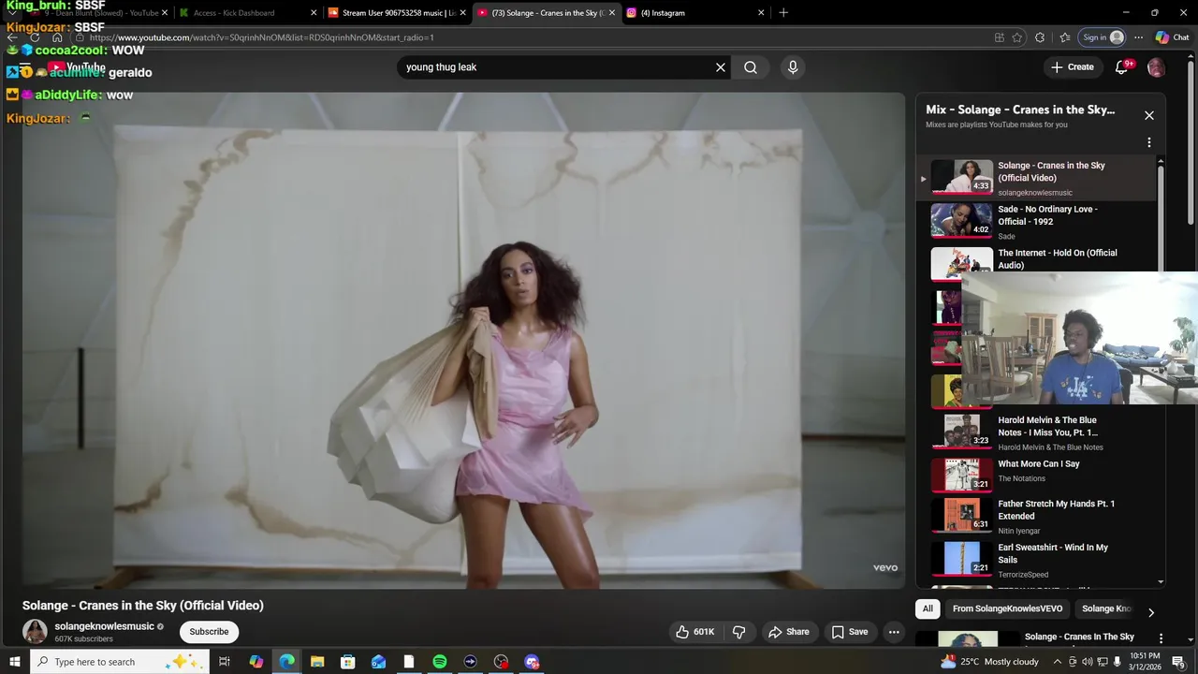
Task: Select the All filter chip
Action: (928, 608)
